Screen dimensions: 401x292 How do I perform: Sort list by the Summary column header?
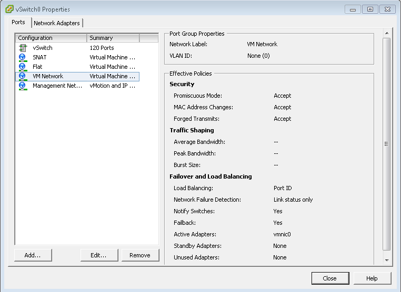(113, 38)
